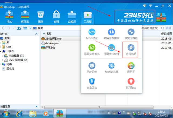Select the 2345好压.exe file
The height and width of the screenshot is (118, 173).
coord(53,39)
